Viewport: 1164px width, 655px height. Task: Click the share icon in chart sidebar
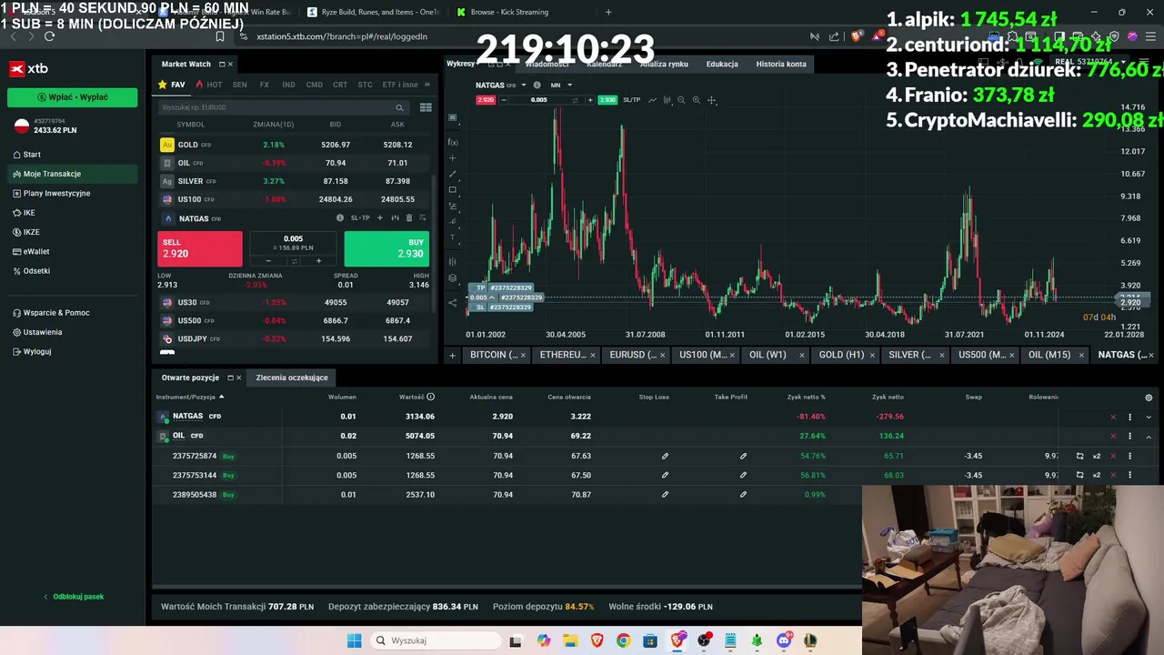pyautogui.click(x=453, y=303)
